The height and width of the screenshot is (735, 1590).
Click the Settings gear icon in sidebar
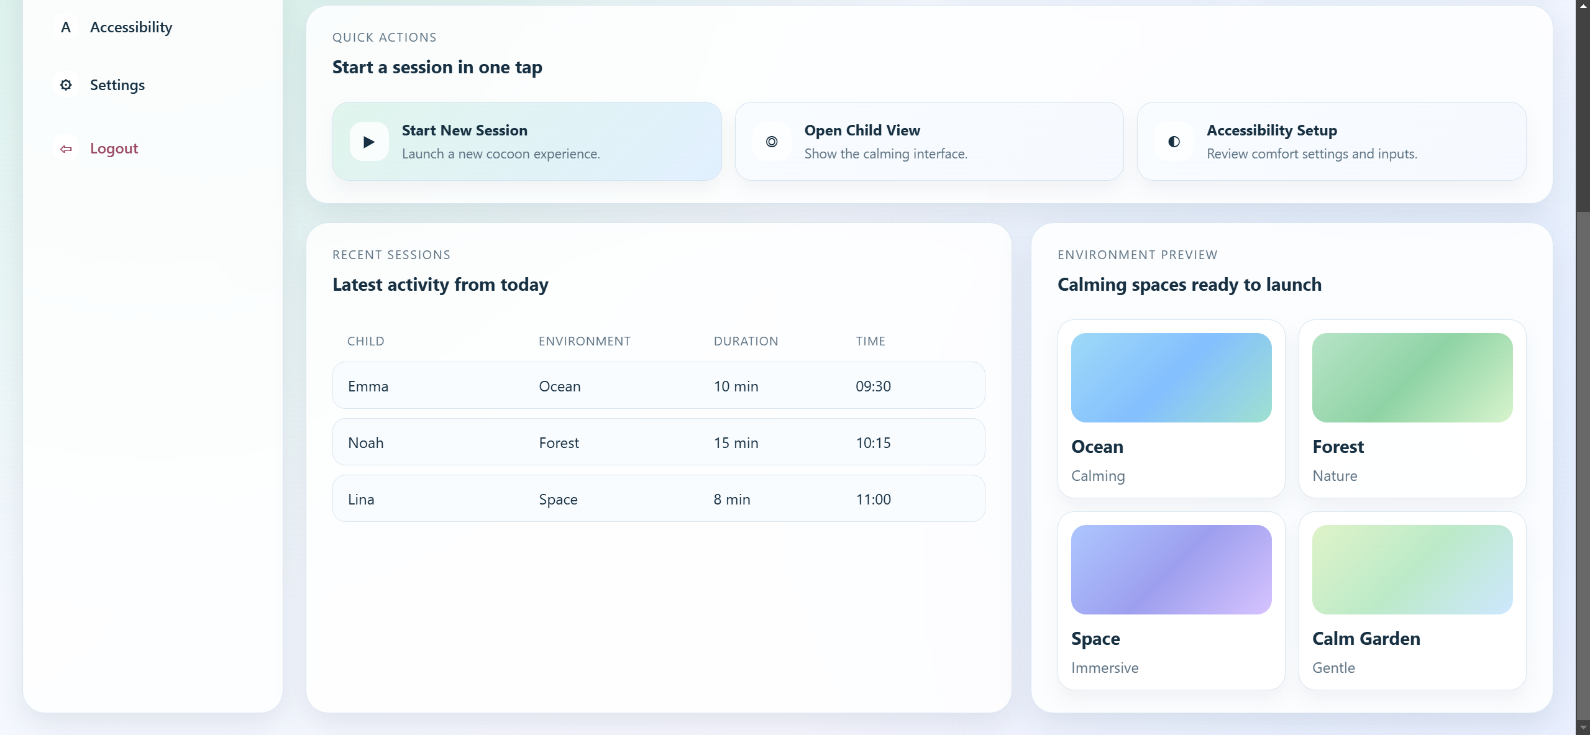(x=66, y=84)
